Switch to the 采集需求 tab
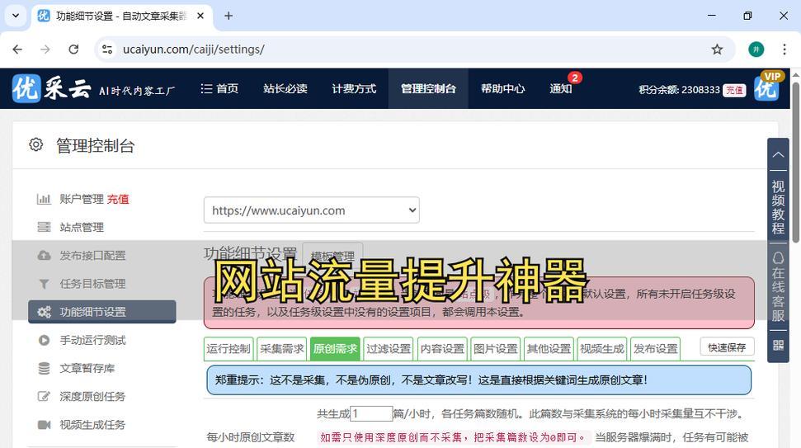801x448 pixels. pos(282,349)
